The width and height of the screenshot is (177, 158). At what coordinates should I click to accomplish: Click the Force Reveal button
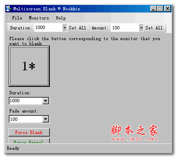coord(29,141)
